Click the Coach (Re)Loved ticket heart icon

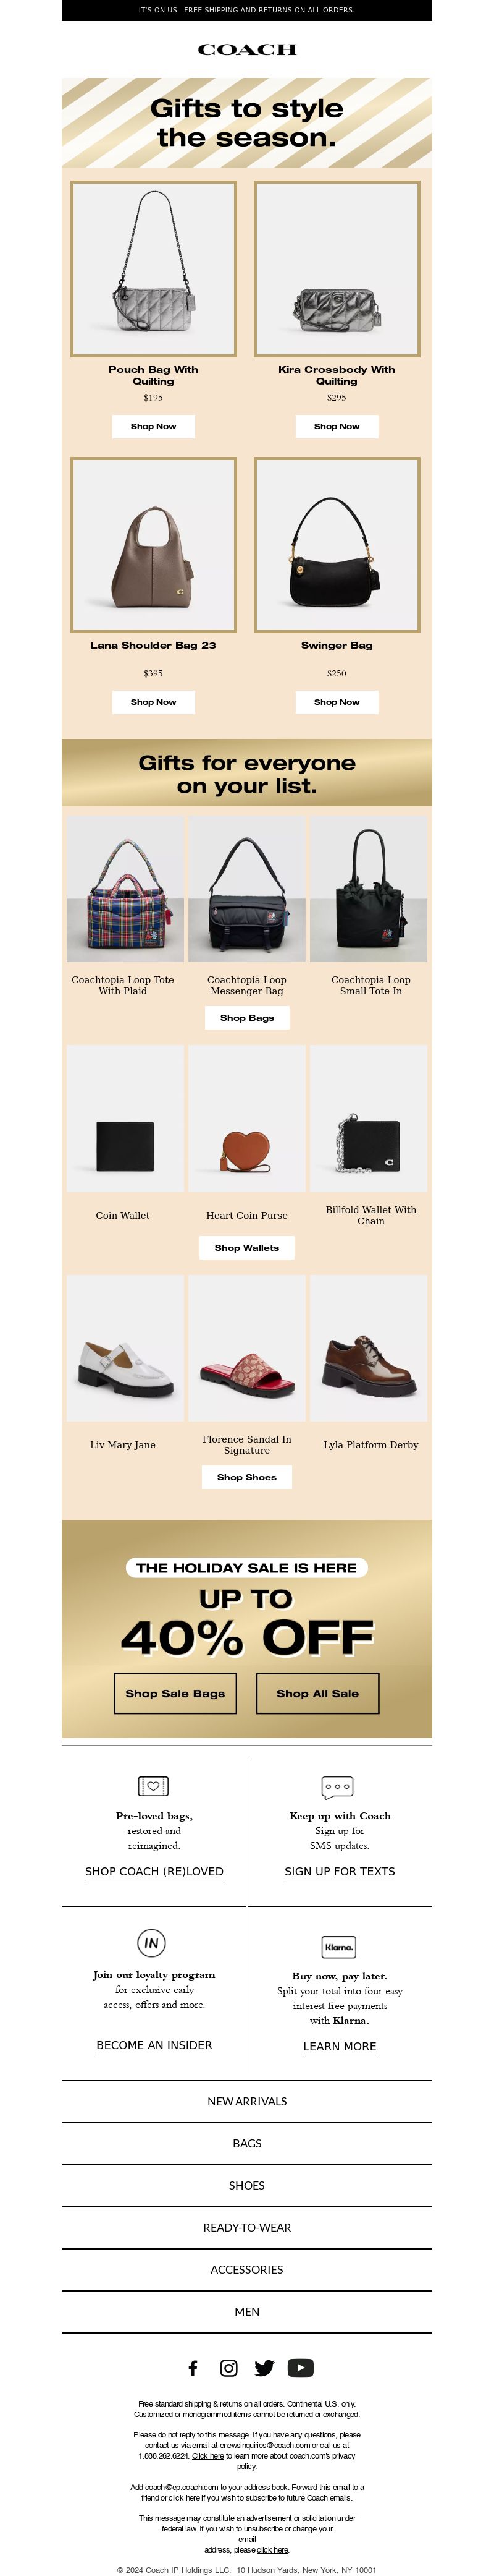pos(154,1785)
